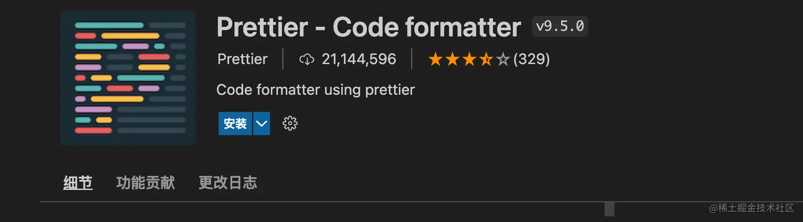The height and width of the screenshot is (222, 803).
Task: Click the empty fifth rating star
Action: [x=502, y=59]
